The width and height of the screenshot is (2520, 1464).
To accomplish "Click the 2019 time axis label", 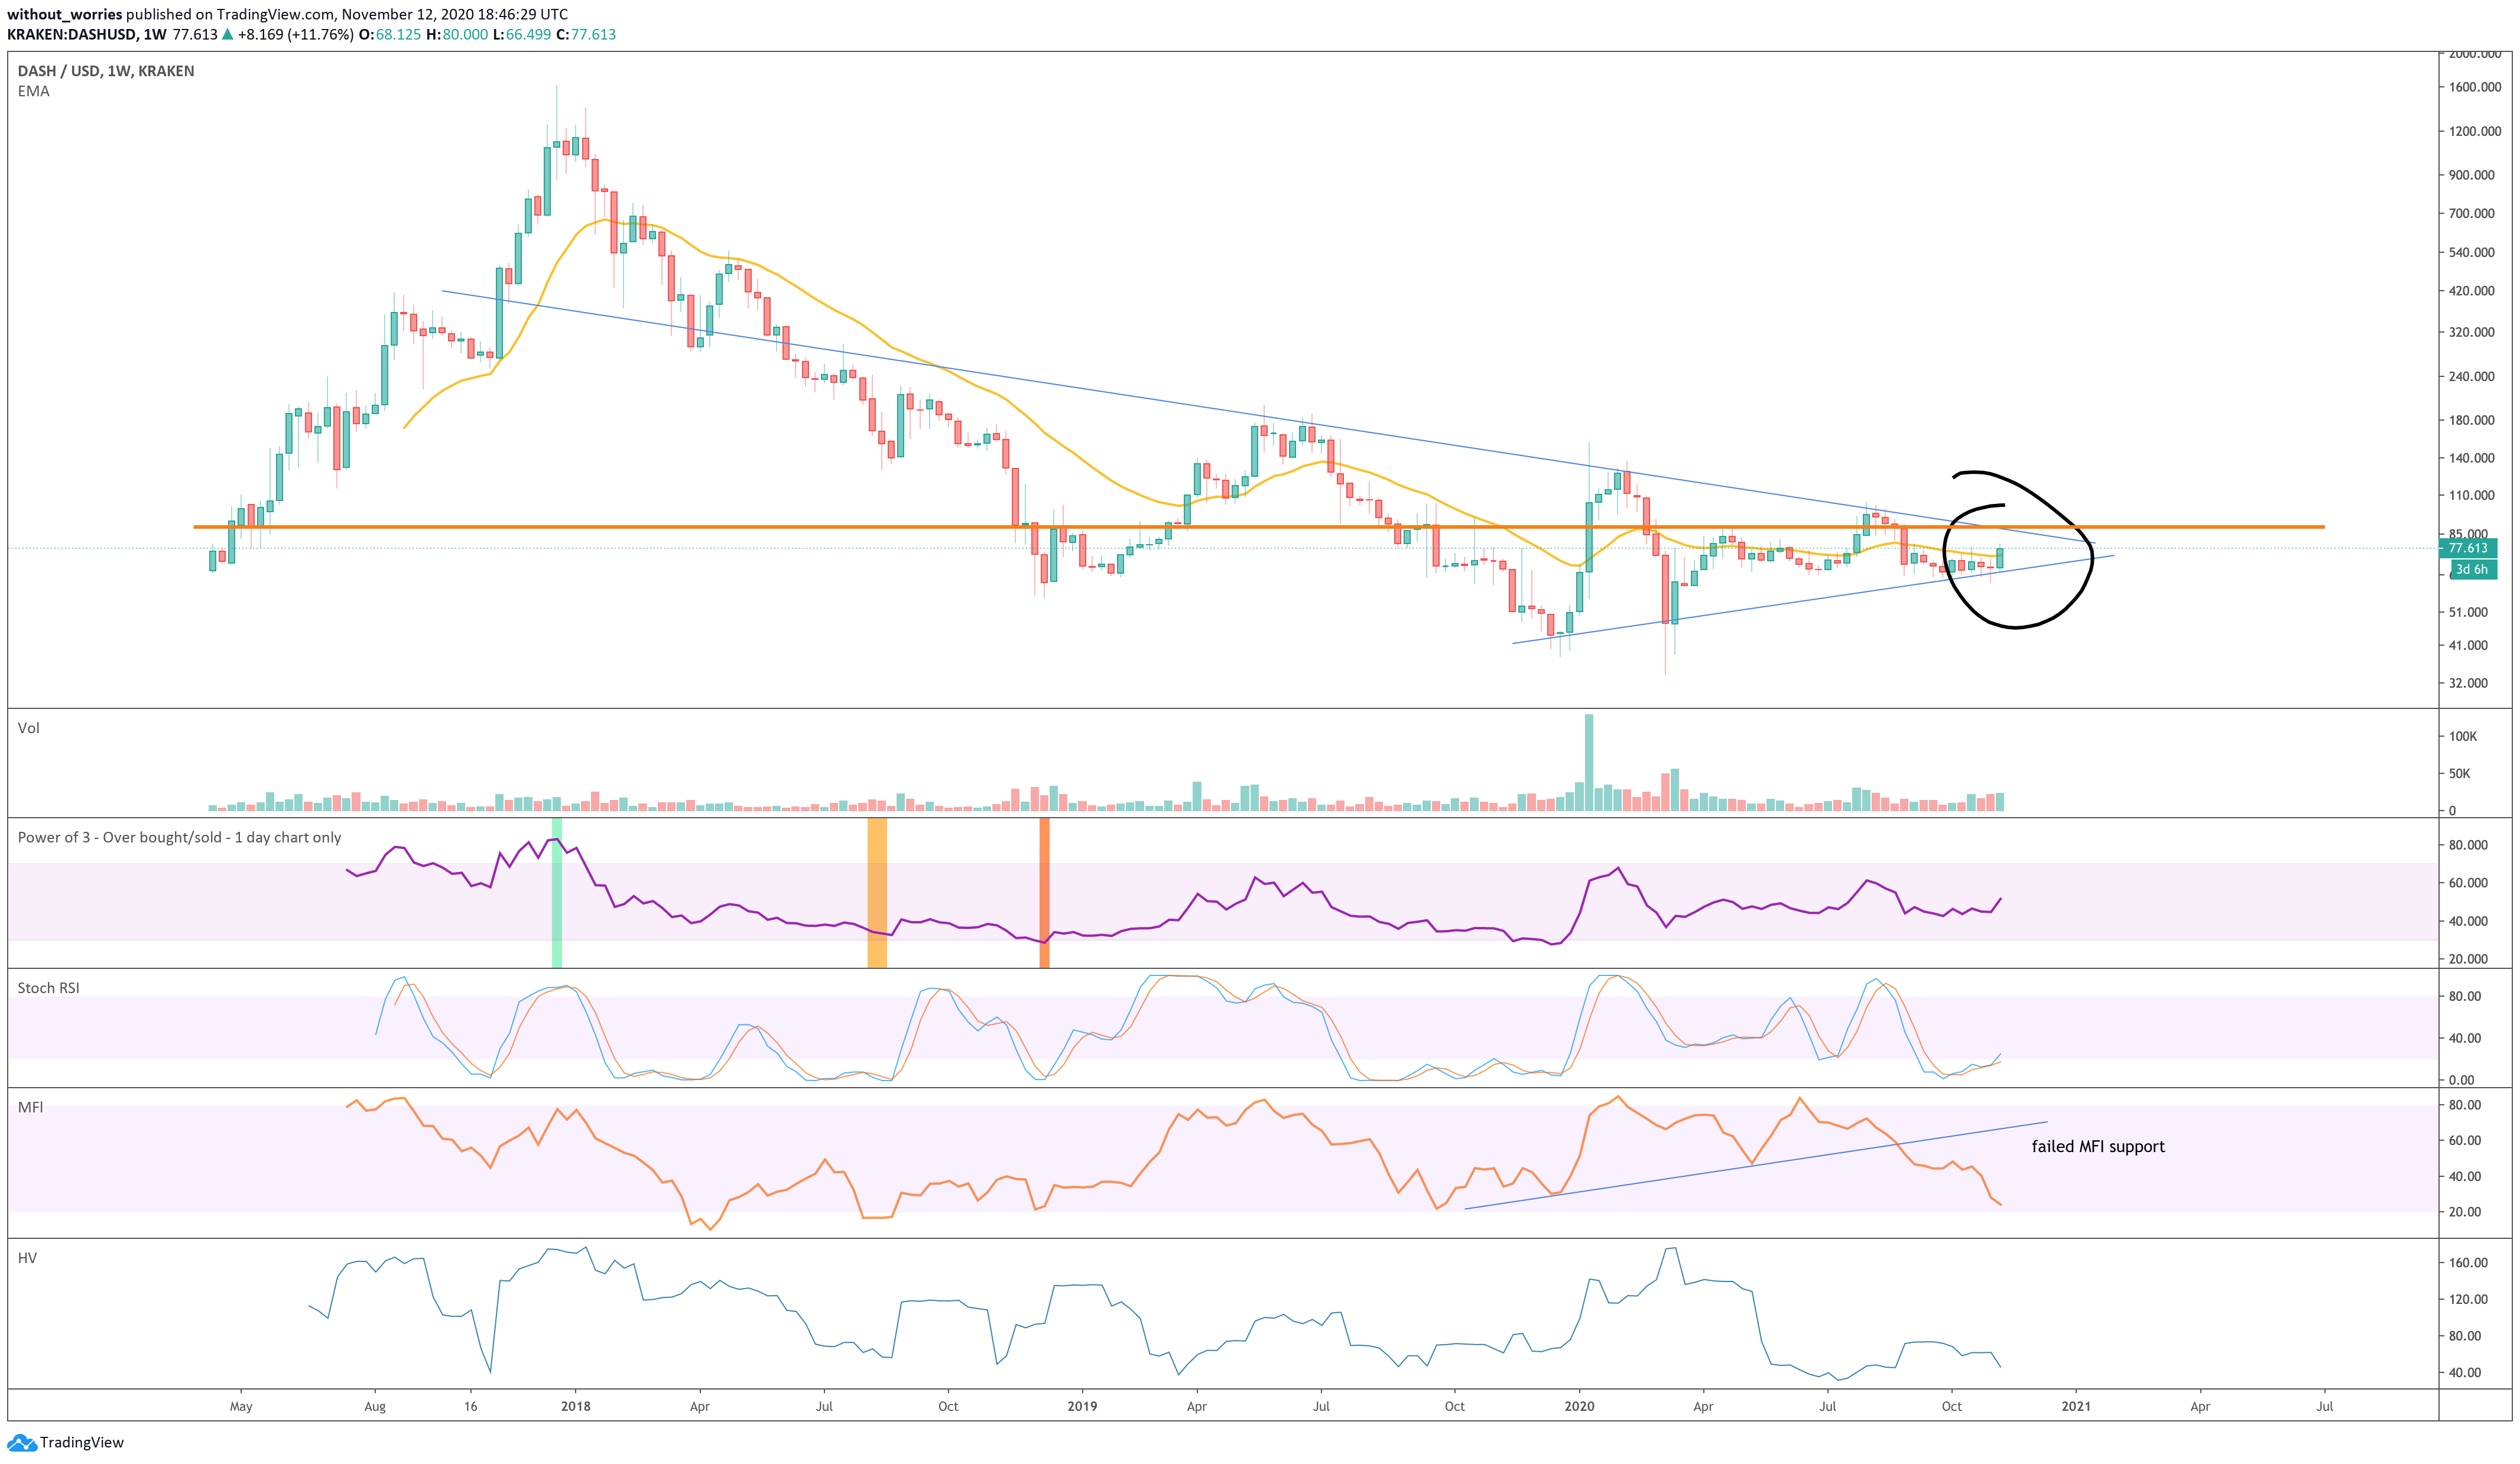I will point(1082,1407).
